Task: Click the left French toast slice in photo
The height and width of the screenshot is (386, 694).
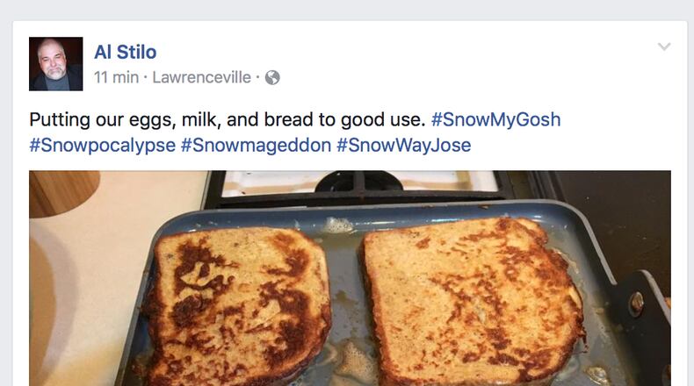Action: pos(237,303)
